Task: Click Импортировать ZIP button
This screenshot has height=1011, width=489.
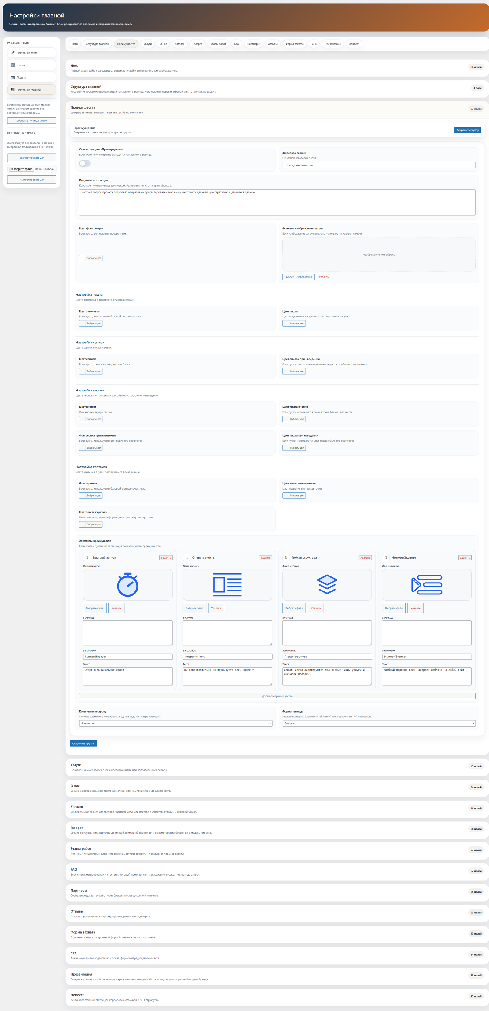Action: [x=31, y=180]
